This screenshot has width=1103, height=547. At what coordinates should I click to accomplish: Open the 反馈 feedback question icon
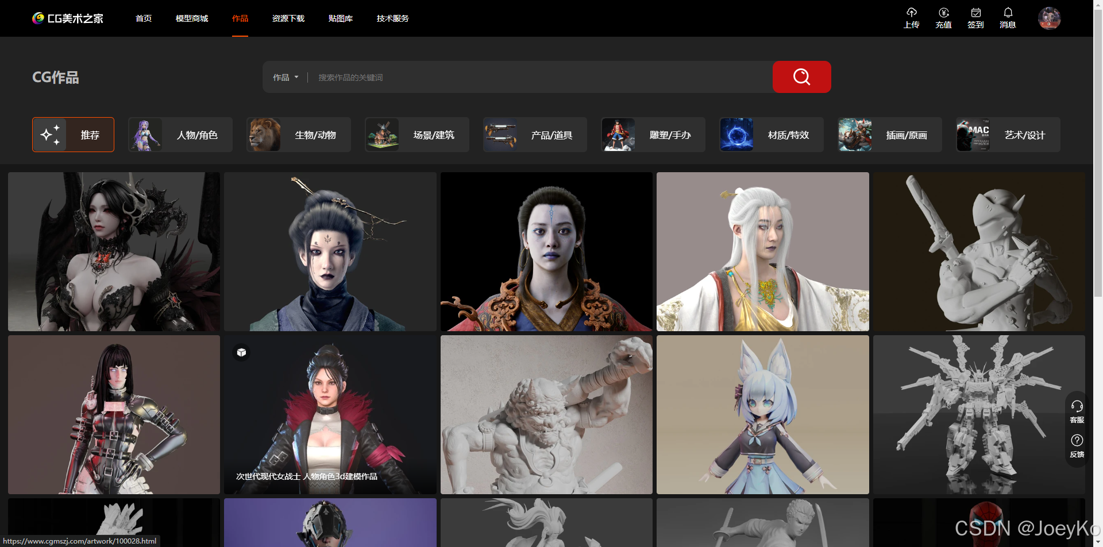click(x=1077, y=446)
